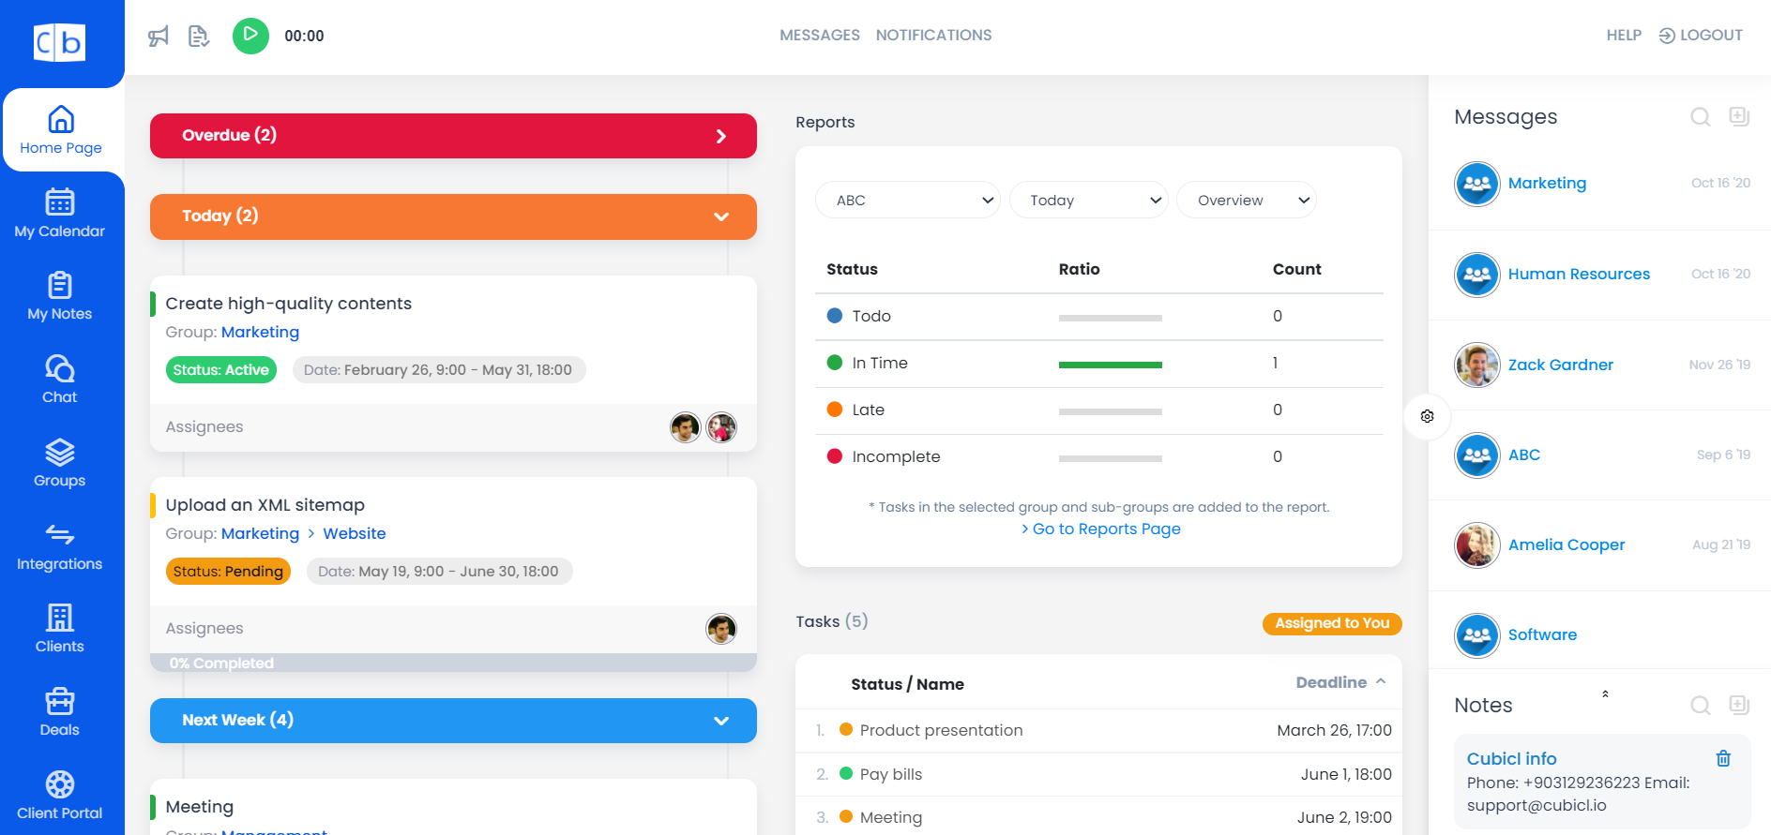Click the new message icon in Messages panel
Screen dimensions: 1771x835
tap(1739, 116)
